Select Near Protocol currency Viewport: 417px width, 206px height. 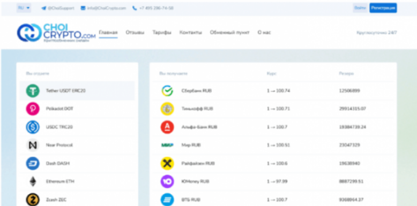coord(77,145)
